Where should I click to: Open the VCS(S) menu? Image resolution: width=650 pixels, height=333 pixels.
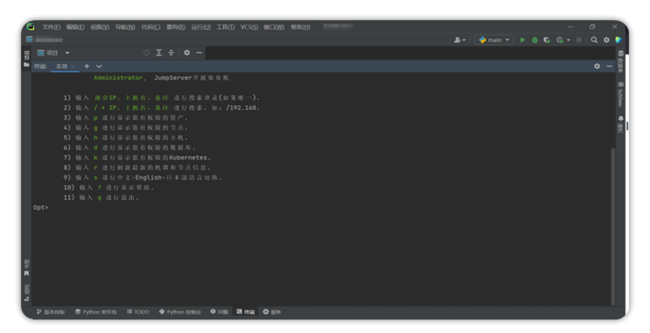click(x=249, y=27)
